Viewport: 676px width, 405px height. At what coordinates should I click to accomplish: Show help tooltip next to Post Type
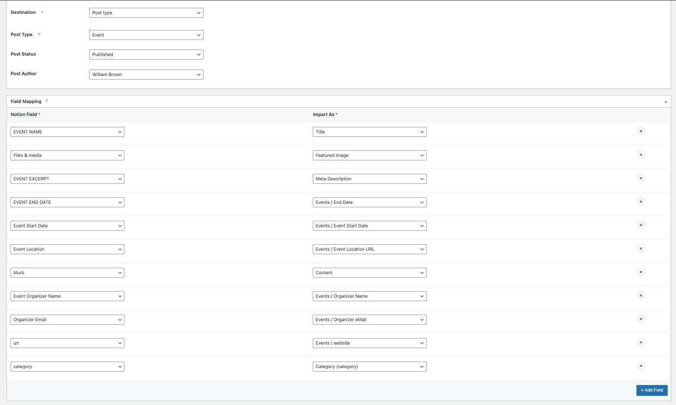(39, 35)
